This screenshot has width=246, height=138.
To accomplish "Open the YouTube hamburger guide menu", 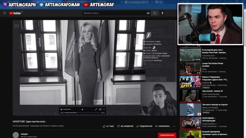I will (5, 13).
